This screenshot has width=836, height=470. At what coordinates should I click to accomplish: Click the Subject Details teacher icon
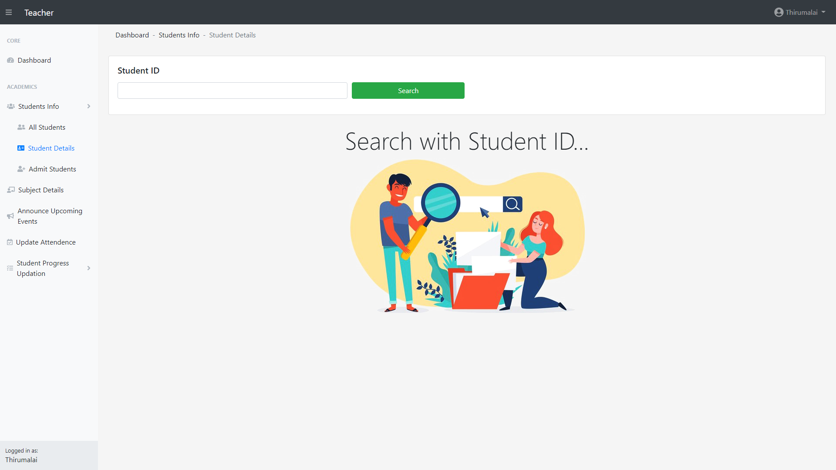coord(11,190)
